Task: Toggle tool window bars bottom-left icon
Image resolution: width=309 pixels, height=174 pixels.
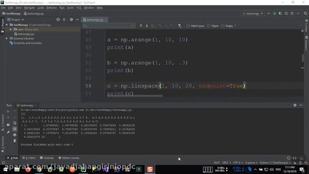Action: (x=3, y=163)
